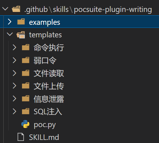Expand the 文件读取 folder chevron
The image size is (159, 143).
click(14, 73)
